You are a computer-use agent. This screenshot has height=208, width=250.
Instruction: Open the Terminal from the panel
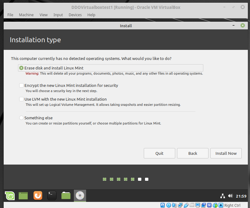(52, 195)
